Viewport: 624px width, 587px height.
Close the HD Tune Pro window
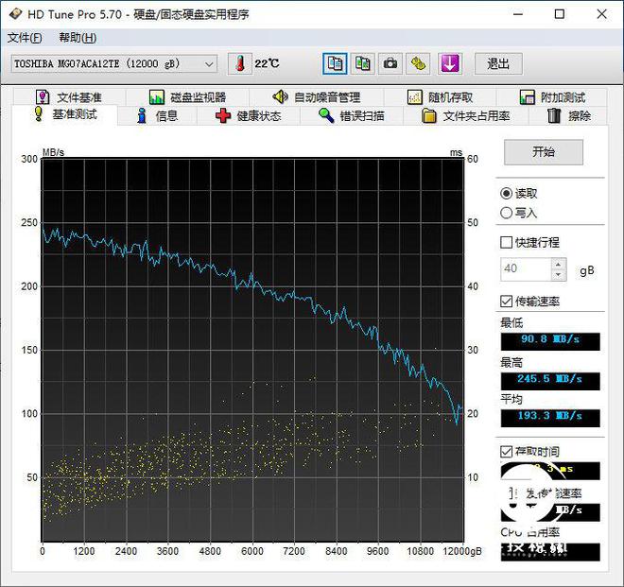click(x=601, y=14)
